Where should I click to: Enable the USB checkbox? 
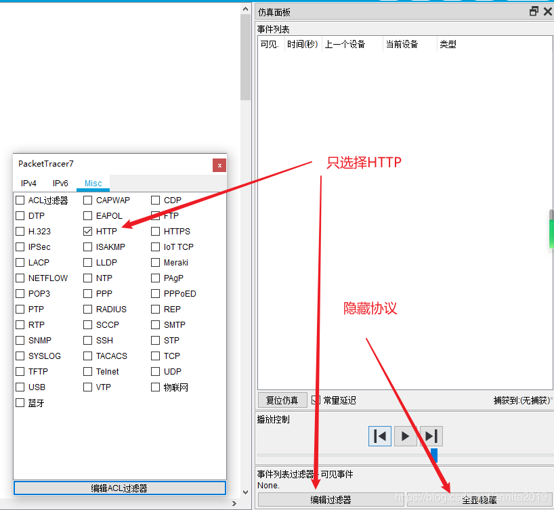click(x=20, y=387)
